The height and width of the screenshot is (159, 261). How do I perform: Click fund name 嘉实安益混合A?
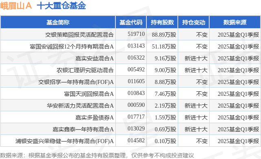95,58
